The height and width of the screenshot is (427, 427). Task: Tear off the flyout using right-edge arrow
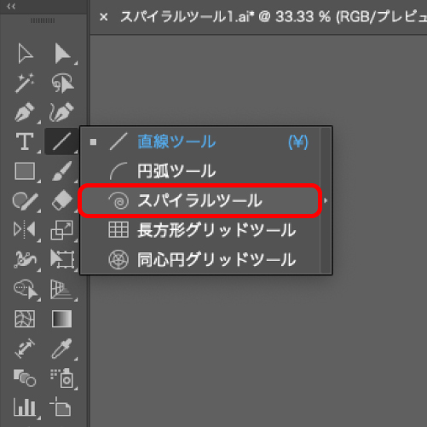tap(326, 200)
